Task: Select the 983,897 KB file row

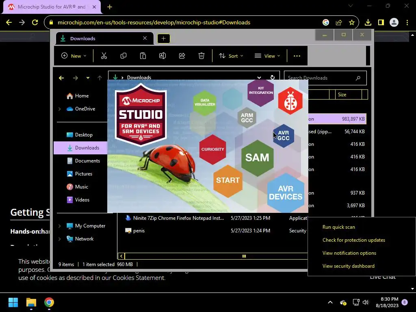Action: click(x=337, y=119)
